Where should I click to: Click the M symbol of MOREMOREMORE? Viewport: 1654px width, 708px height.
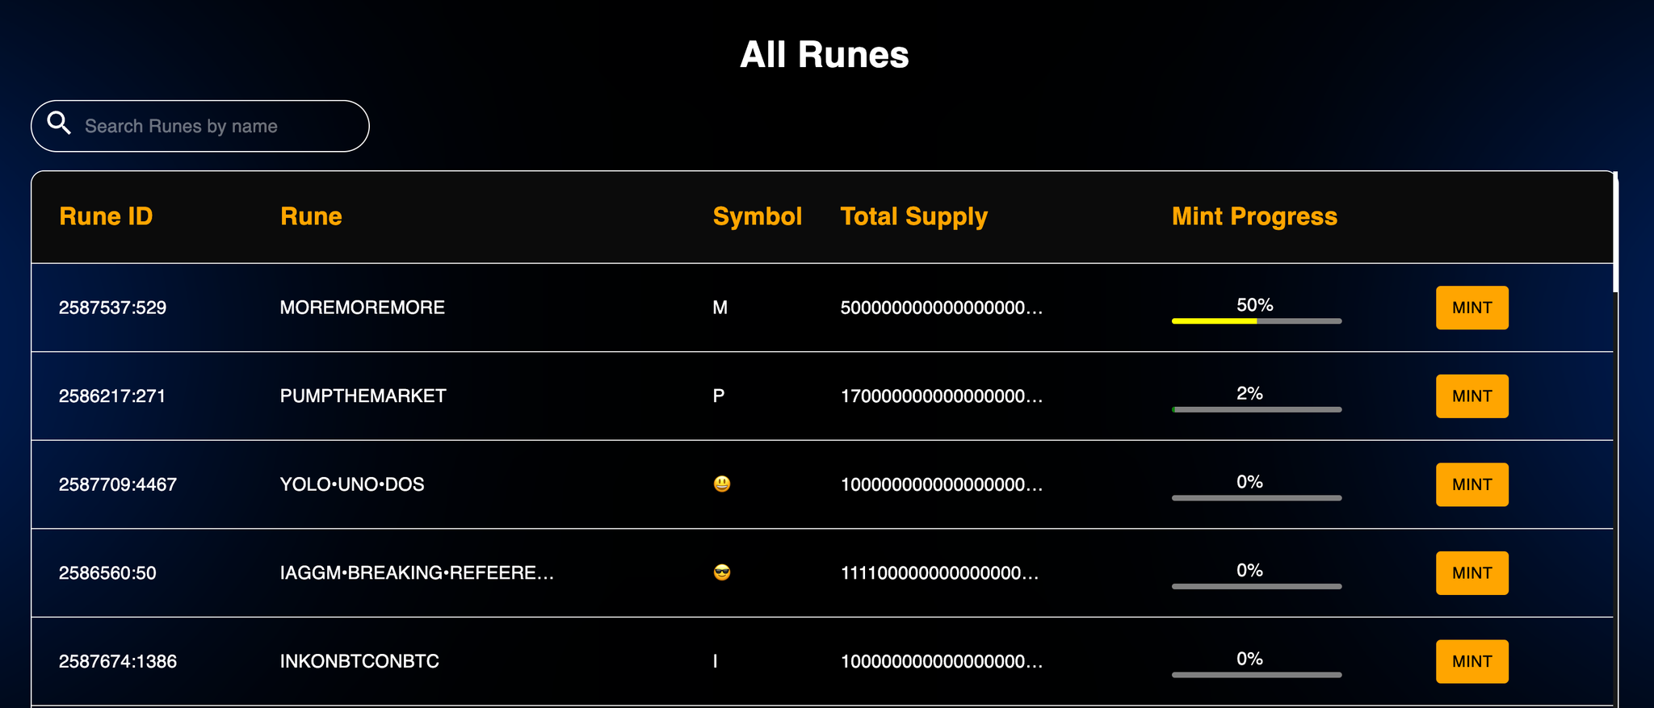coord(720,308)
